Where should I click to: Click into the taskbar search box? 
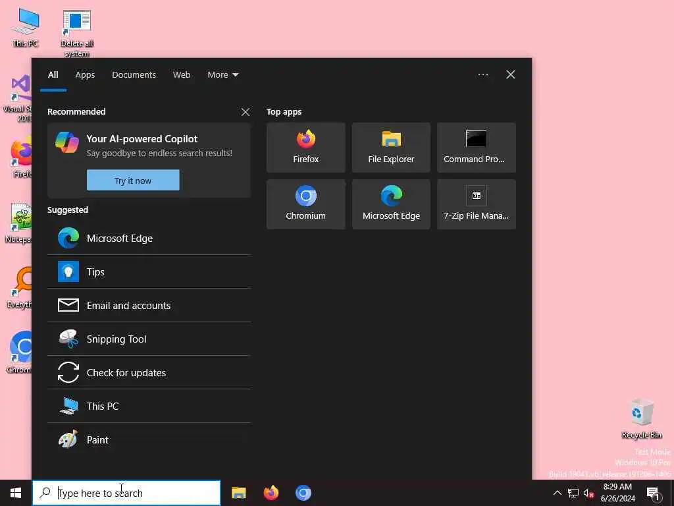pyautogui.click(x=126, y=493)
